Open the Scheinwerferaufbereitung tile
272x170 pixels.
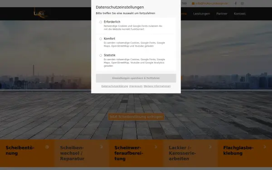pyautogui.click(x=136, y=153)
